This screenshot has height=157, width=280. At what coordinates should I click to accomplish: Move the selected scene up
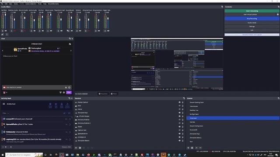point(196,148)
